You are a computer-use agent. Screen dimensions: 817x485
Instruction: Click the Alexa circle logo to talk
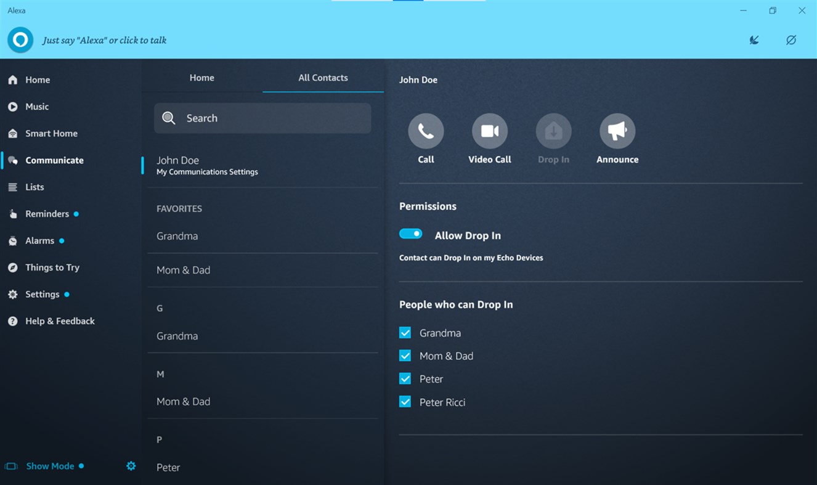click(20, 39)
